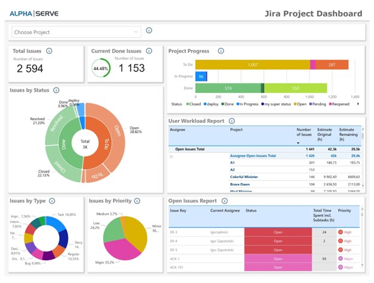Viewport: 374px width, 283px height.
Task: Click the Issue Key column header
Action: 178,210
